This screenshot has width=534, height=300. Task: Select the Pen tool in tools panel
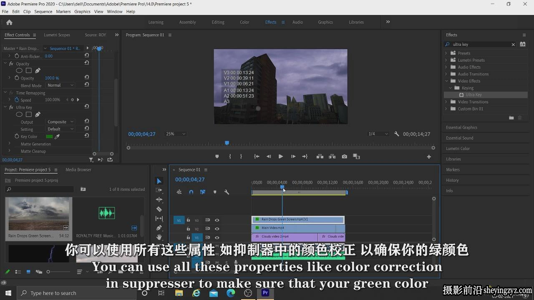159,228
